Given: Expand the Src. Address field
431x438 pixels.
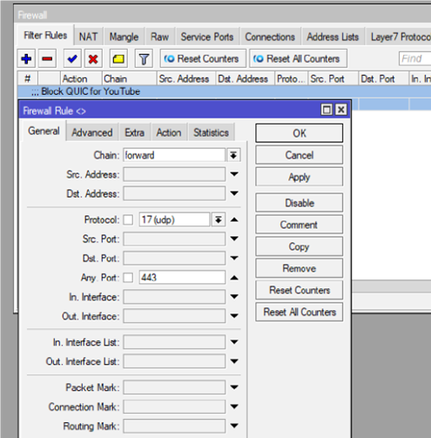Looking at the screenshot, I should click(234, 174).
